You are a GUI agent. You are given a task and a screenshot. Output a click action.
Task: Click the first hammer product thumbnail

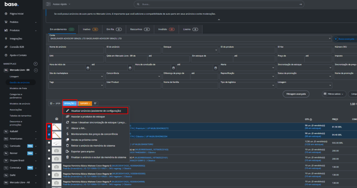point(57,127)
